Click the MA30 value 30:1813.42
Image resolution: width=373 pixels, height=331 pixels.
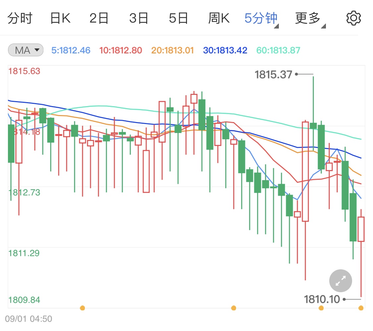(225, 50)
